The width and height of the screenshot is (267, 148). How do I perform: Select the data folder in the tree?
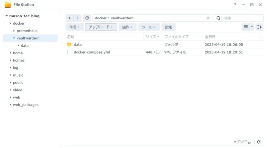[x=25, y=46]
